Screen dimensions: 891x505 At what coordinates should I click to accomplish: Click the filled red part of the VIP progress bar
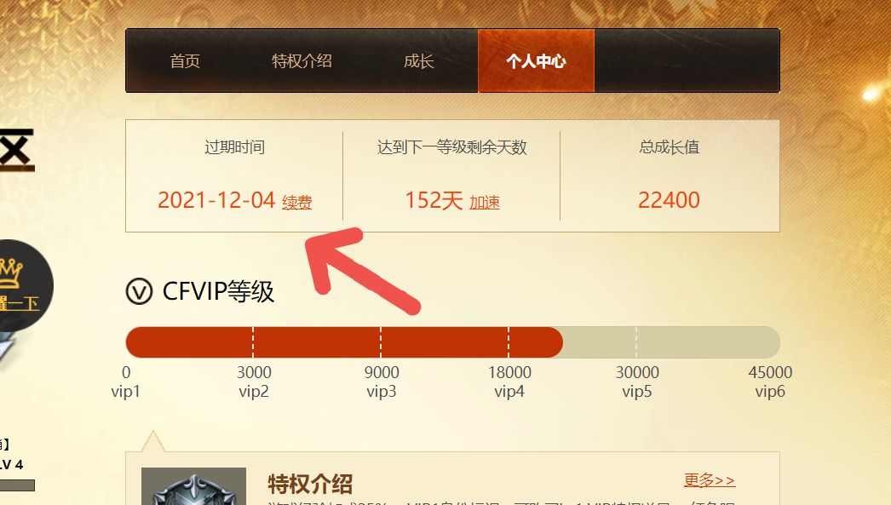coord(344,342)
